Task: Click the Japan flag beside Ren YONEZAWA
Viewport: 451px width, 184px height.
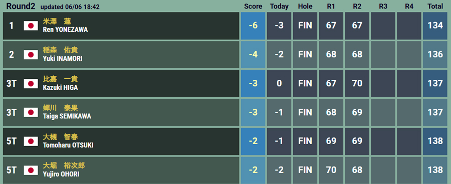Action: [x=31, y=26]
